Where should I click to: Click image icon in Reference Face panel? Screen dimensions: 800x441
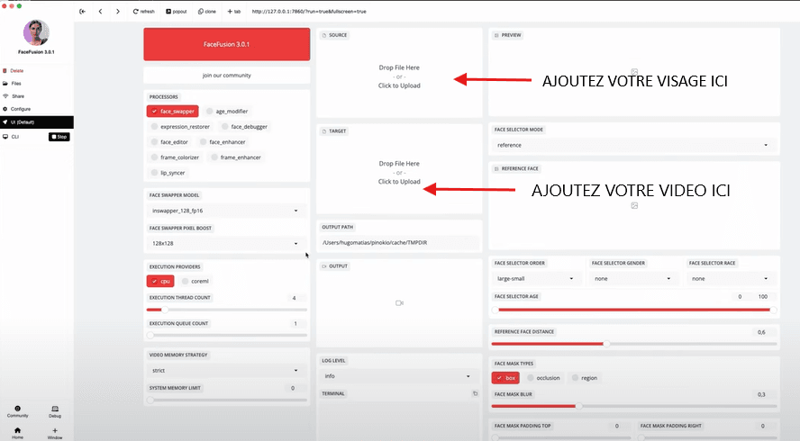pos(634,205)
